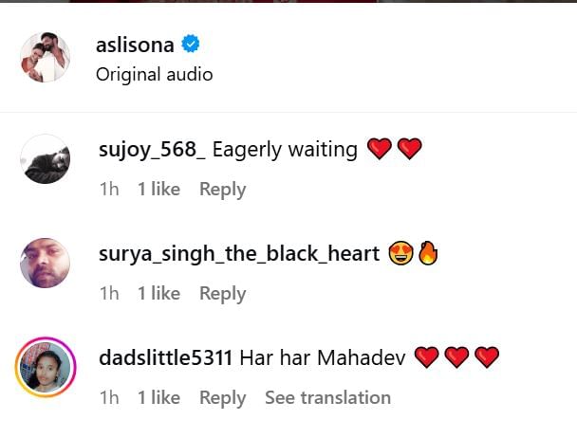View likes on sujoy_568_ comment
Viewport: 577px width, 438px height.
tap(159, 189)
